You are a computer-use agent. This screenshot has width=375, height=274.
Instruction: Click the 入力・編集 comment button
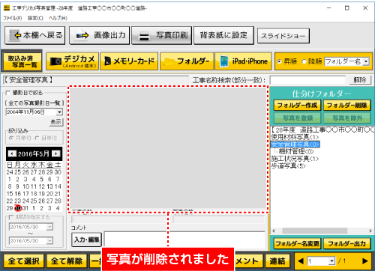pos(86,240)
